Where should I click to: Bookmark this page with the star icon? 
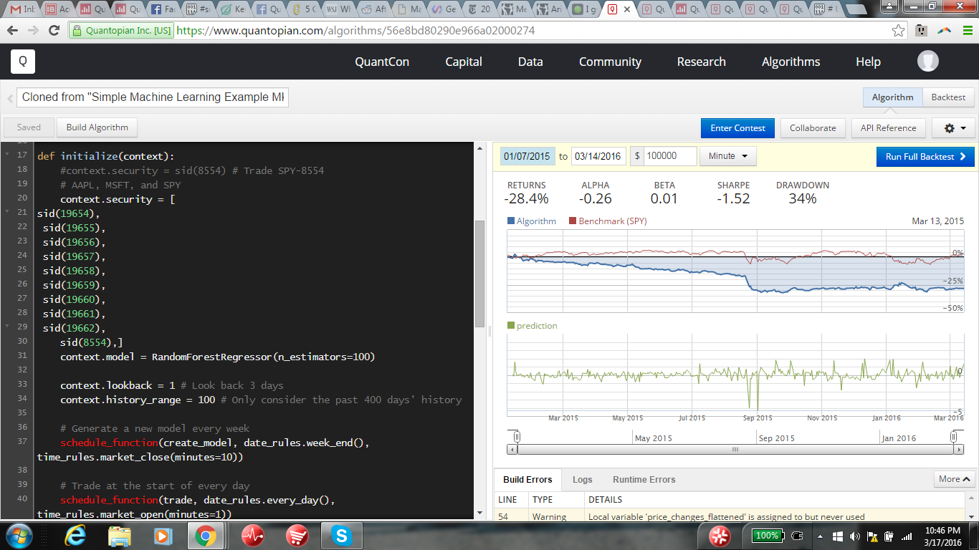coord(898,31)
